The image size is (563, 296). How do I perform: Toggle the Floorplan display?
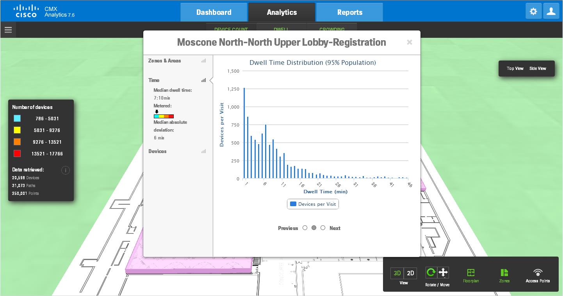(x=471, y=275)
